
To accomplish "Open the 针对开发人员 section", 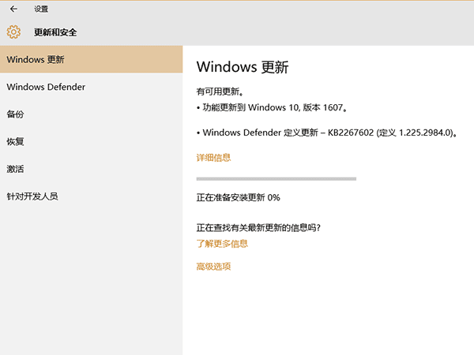I will point(92,196).
